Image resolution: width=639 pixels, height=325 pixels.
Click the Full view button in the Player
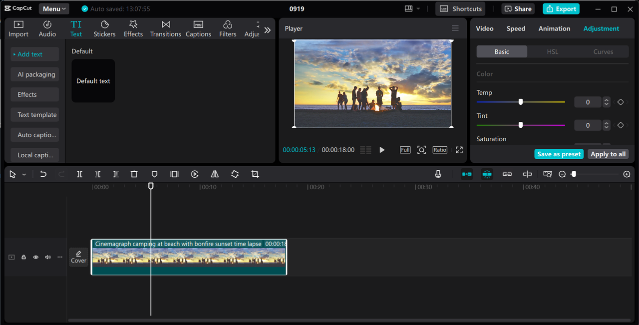405,150
